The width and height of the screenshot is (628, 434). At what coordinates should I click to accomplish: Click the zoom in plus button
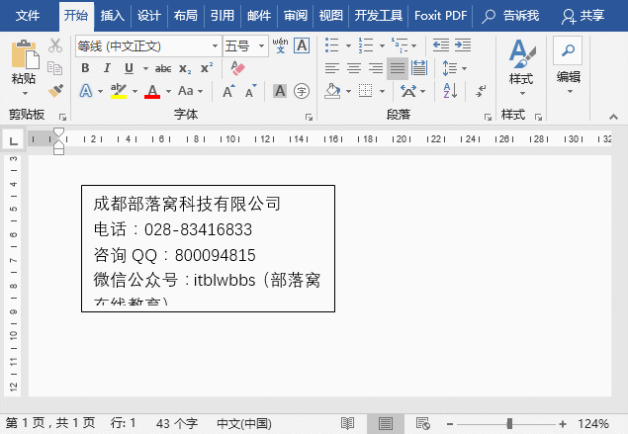(x=563, y=423)
